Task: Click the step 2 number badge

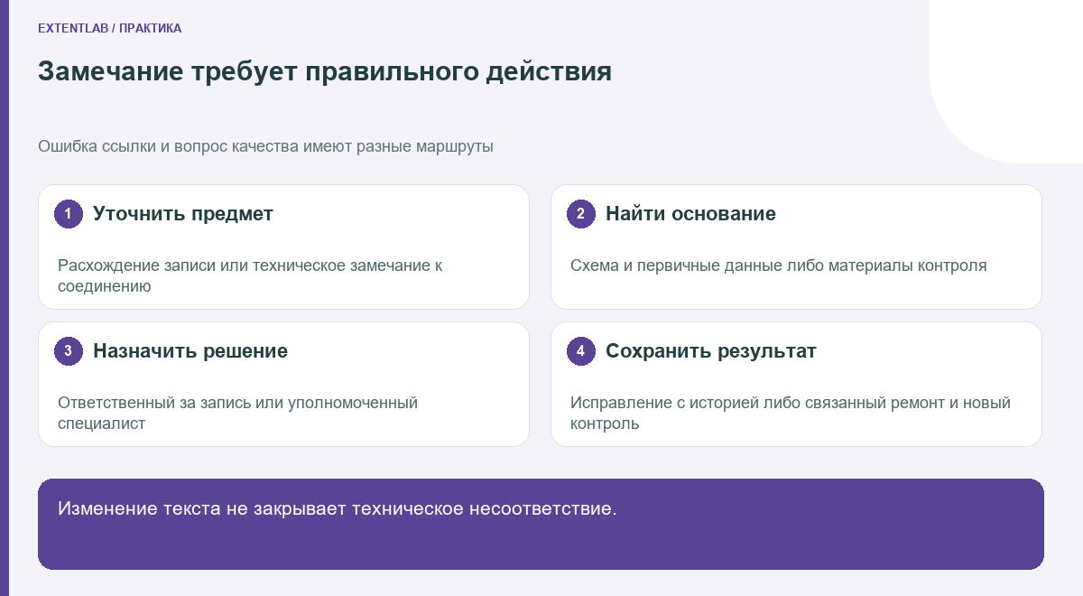Action: pyautogui.click(x=581, y=214)
